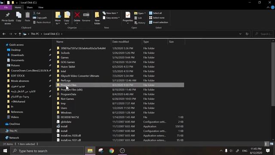Open Documents in navigation pane

click(17, 60)
